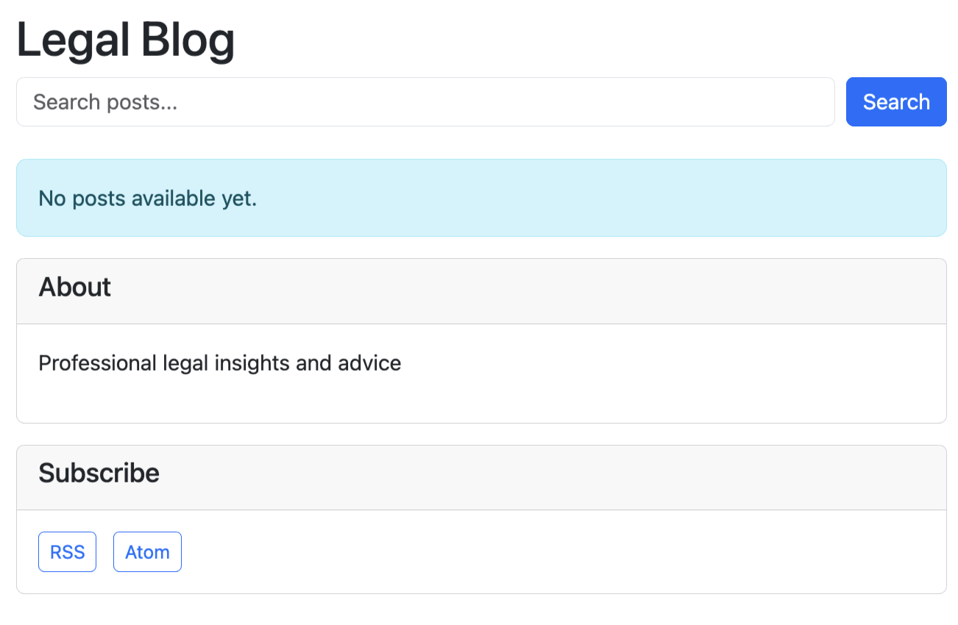Click the About section header

coord(74,288)
